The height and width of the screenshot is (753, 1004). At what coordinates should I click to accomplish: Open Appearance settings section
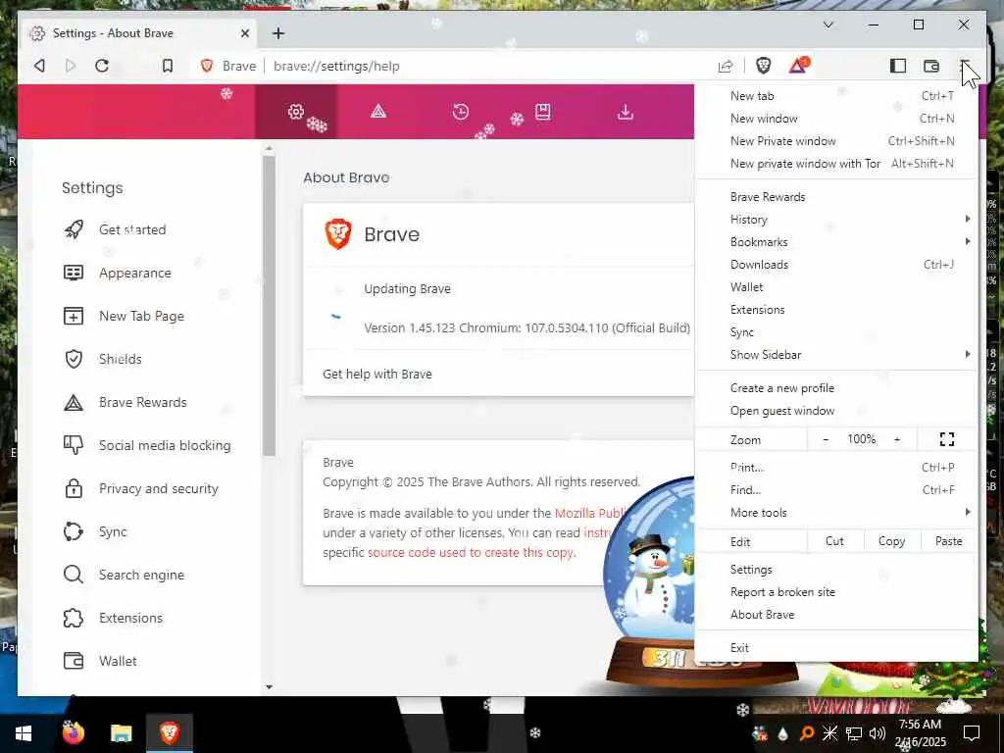[135, 273]
